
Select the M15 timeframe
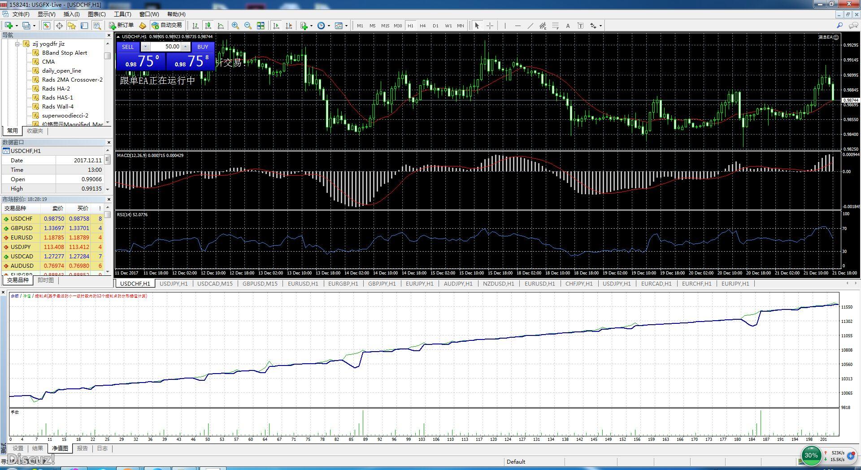pyautogui.click(x=385, y=26)
